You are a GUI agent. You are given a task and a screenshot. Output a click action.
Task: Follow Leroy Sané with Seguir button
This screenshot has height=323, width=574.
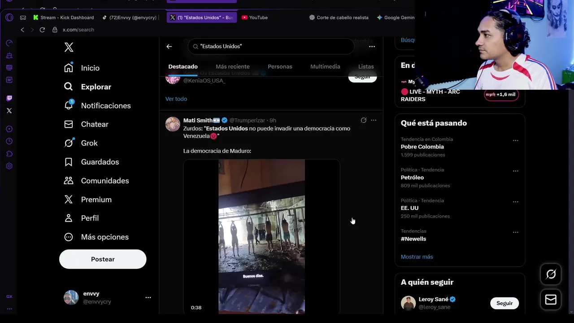click(x=504, y=303)
